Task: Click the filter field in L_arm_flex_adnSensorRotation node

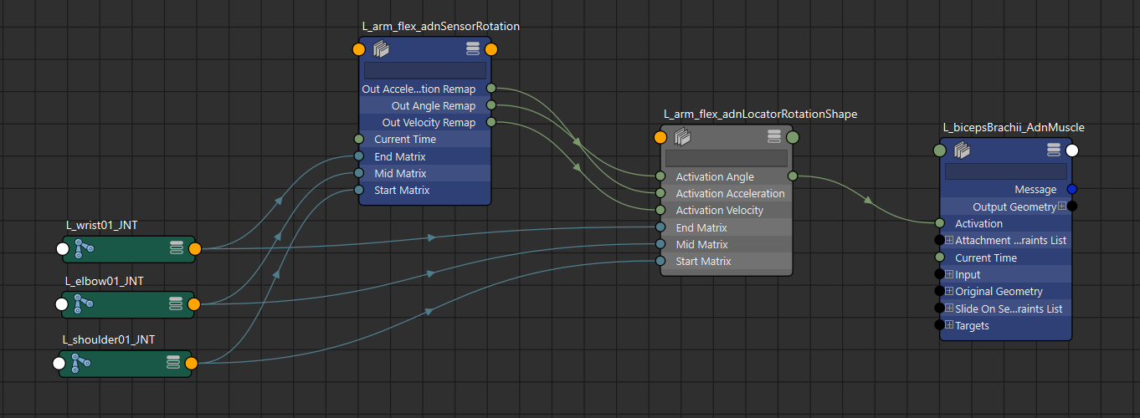Action: [x=424, y=70]
